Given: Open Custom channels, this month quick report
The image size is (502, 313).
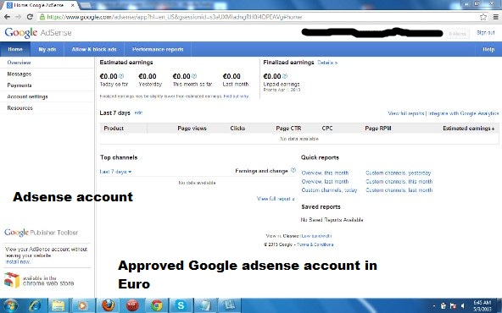Looking at the screenshot, I should click(399, 181).
